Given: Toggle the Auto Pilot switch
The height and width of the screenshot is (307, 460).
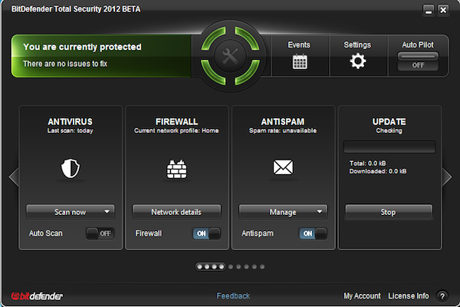Looking at the screenshot, I should coord(418,61).
